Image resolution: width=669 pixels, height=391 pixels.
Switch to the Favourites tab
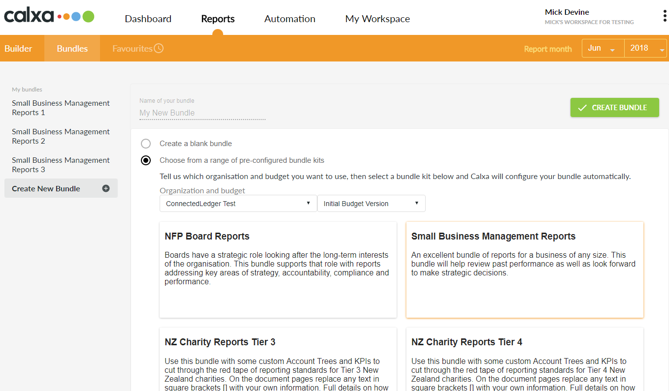[137, 48]
